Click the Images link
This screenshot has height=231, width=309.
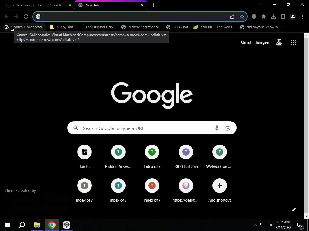(262, 42)
